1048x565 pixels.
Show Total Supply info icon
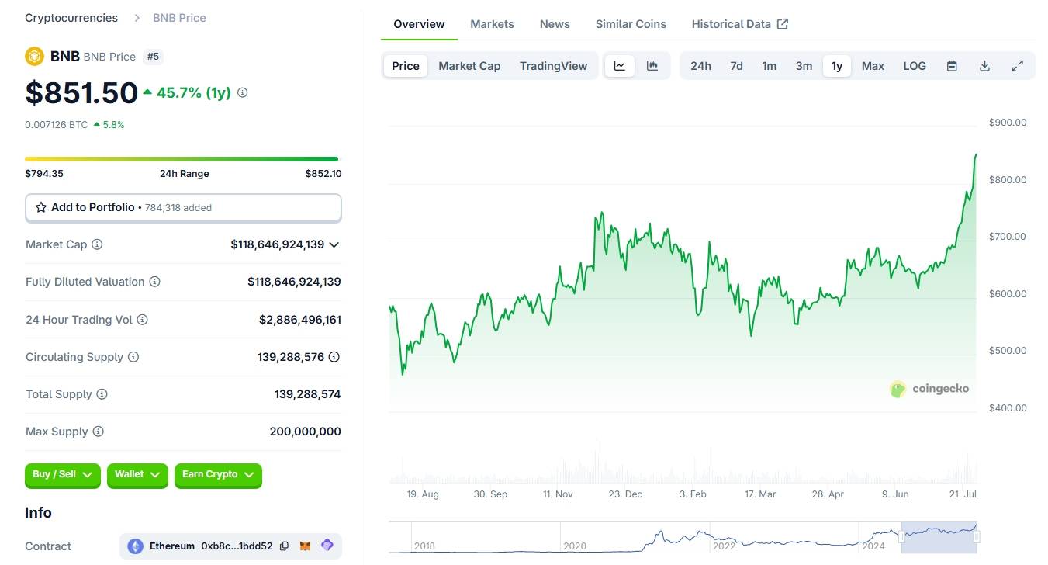click(x=102, y=394)
